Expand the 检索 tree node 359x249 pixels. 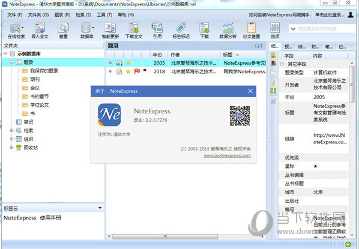[11, 130]
